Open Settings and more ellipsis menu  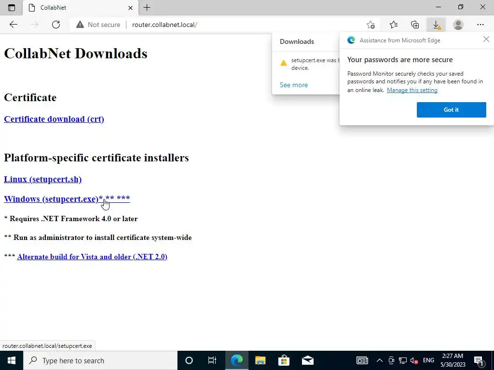(480, 25)
